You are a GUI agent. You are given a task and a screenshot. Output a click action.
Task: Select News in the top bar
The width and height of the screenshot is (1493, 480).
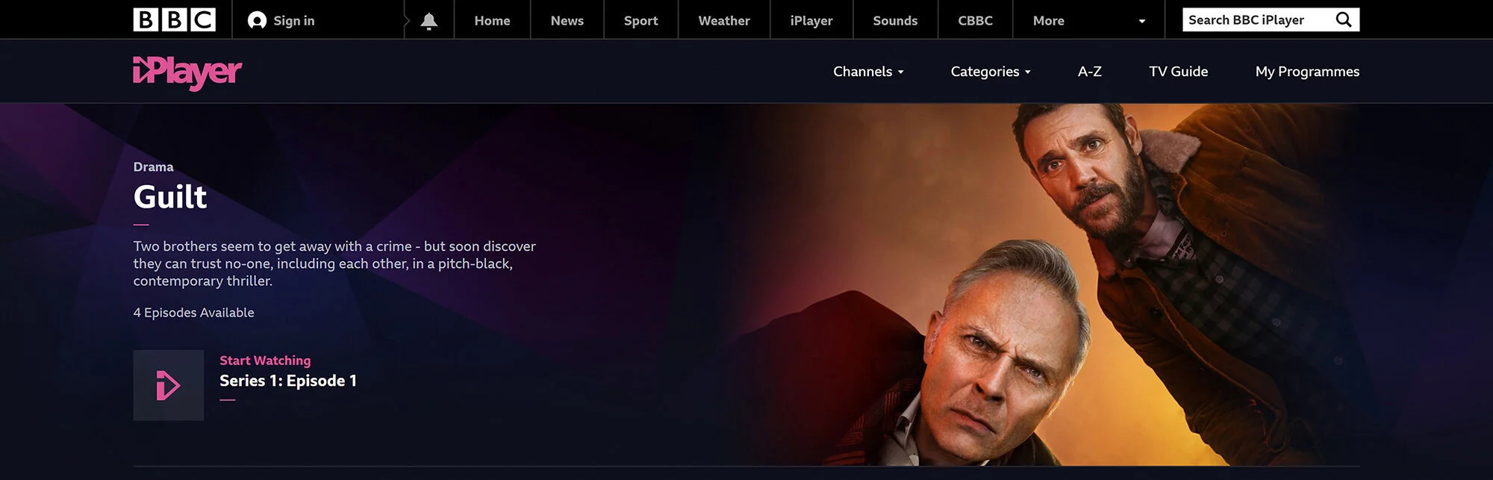567,21
